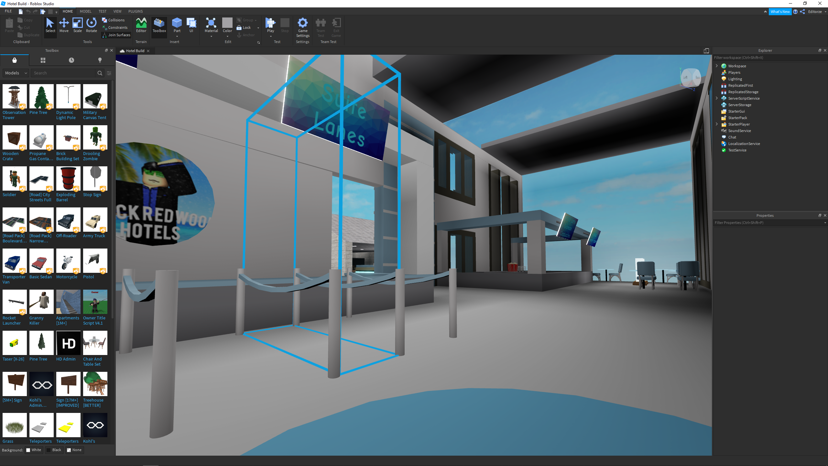This screenshot has height=466, width=828.
Task: Expand the Workspace tree node
Action: pyautogui.click(x=717, y=66)
